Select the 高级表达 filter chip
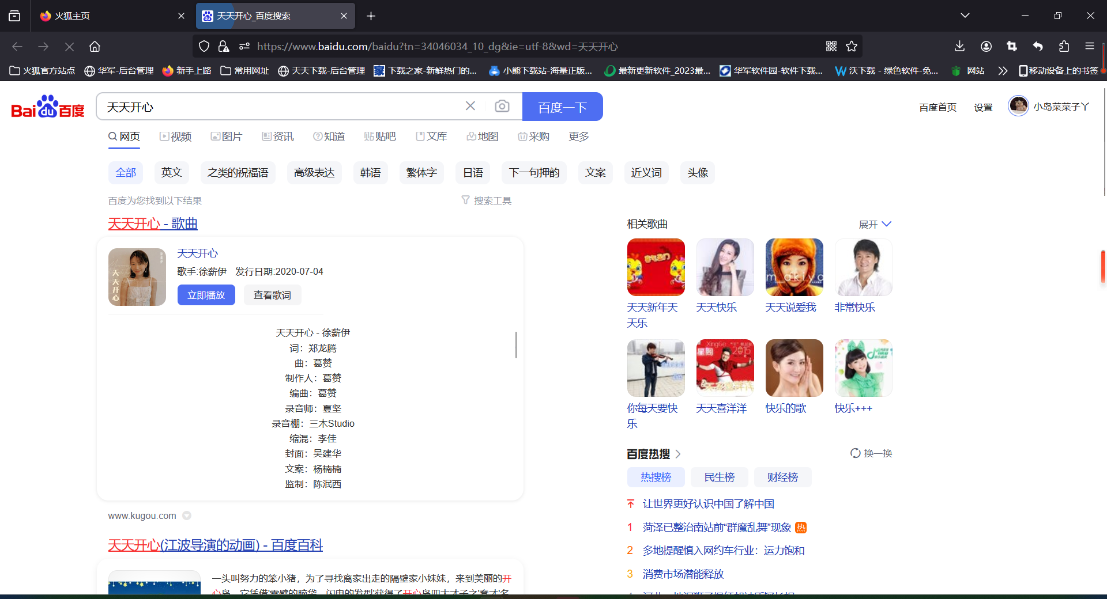Screen dimensions: 1107x599 pos(314,173)
